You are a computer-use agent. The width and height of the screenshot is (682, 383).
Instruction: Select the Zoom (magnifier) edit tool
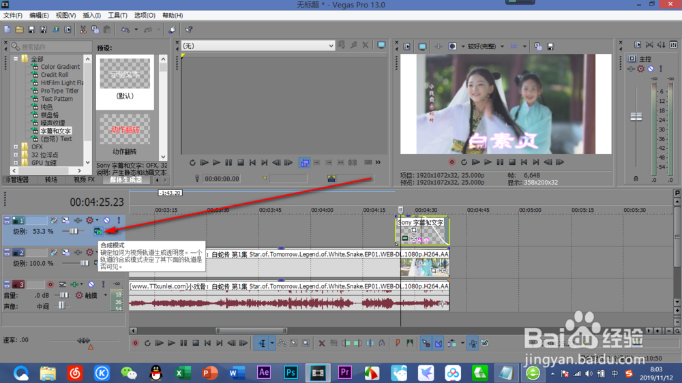point(306,343)
